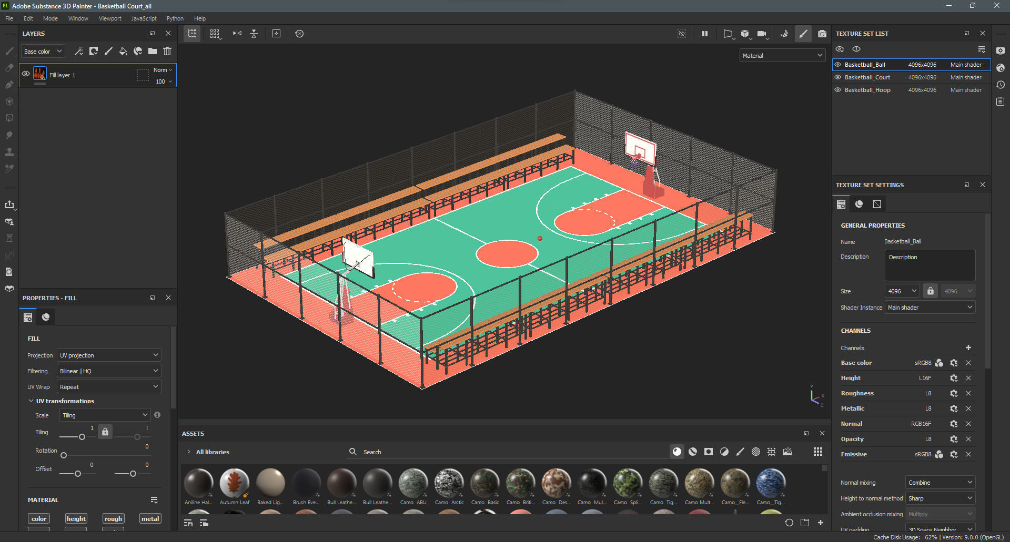Filter assets by environment maps
The image size is (1010, 542).
(x=787, y=452)
